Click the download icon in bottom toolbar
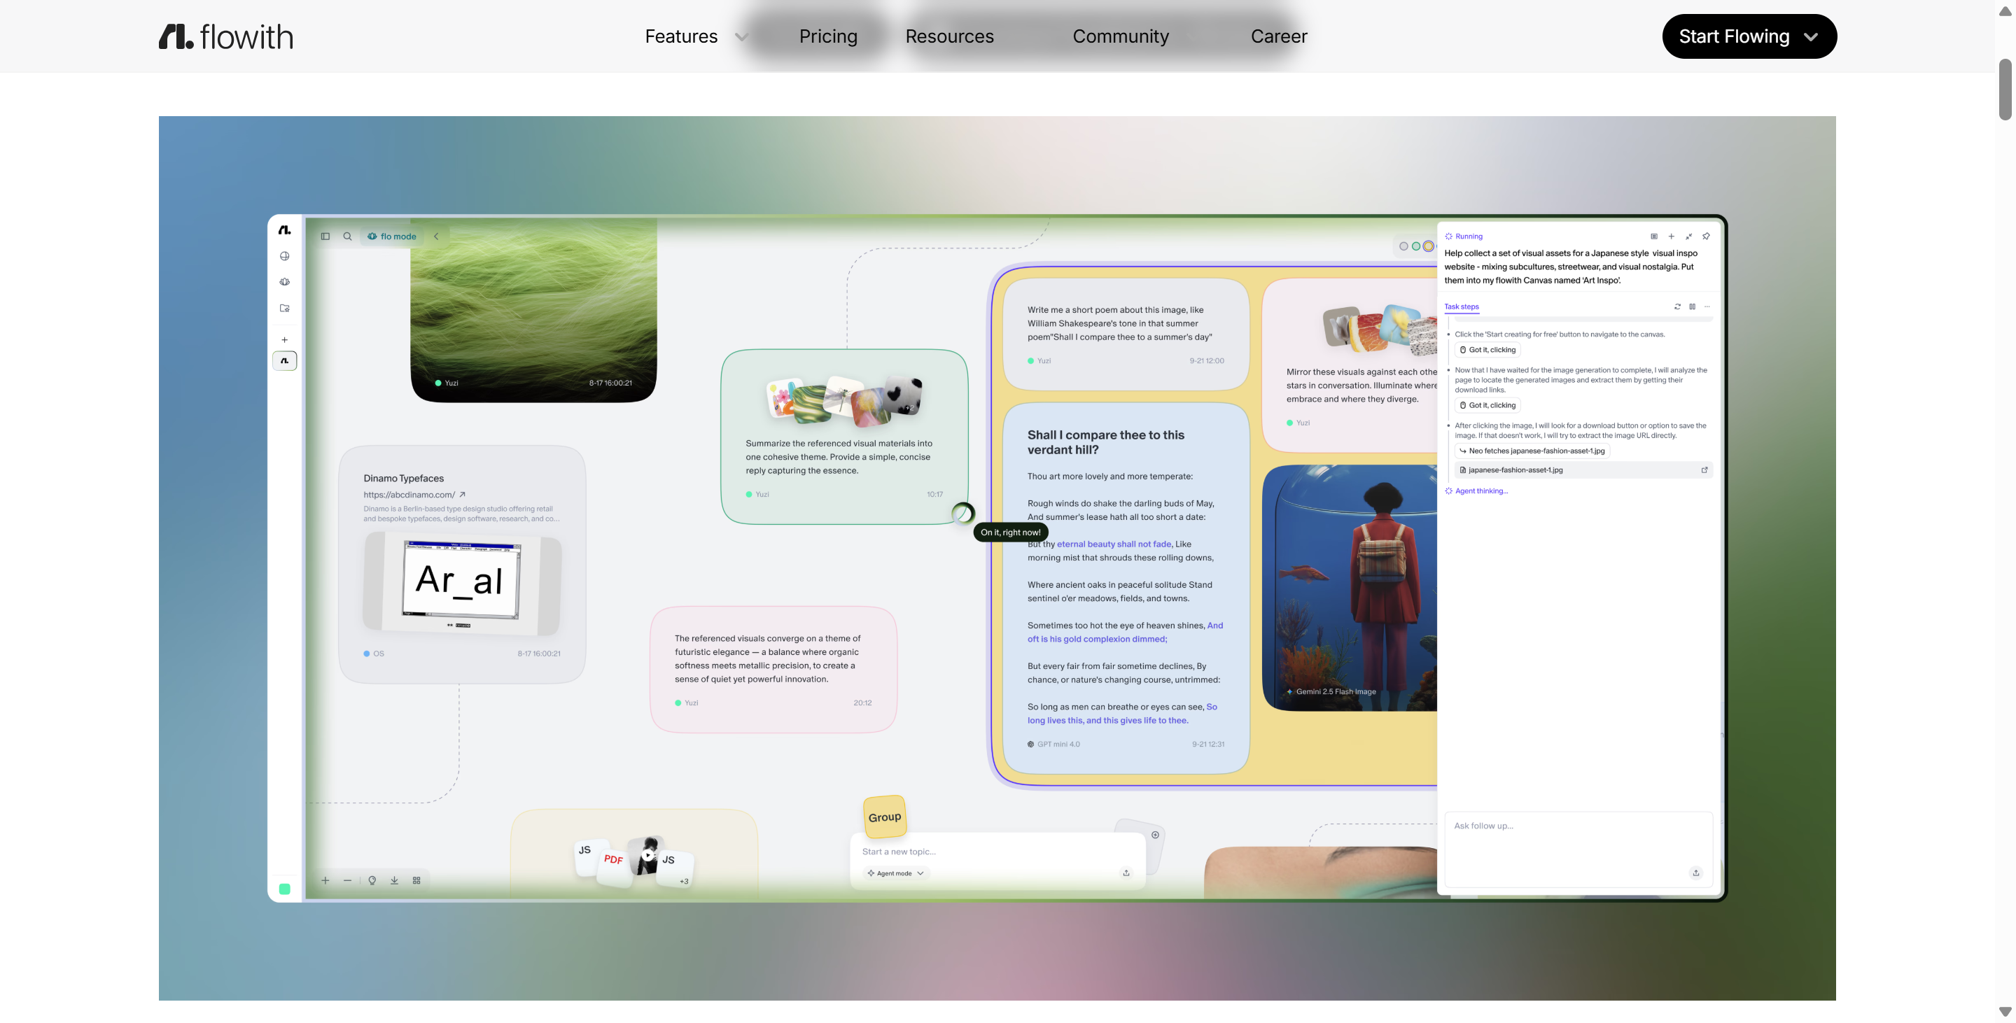 394,881
